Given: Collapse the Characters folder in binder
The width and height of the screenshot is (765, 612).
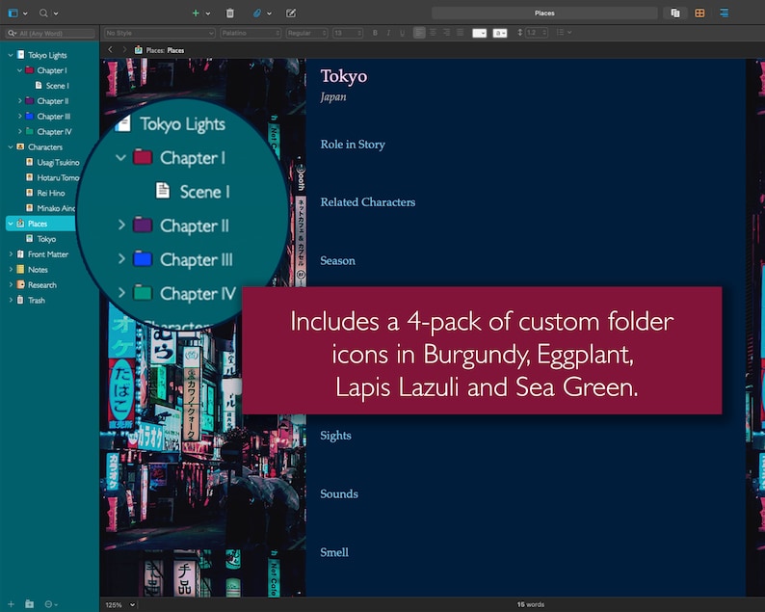Looking at the screenshot, I should [11, 146].
